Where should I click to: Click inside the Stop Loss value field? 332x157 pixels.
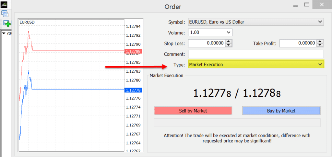pyautogui.click(x=207, y=43)
